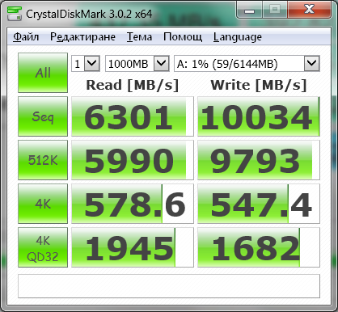The height and width of the screenshot is (312, 338).
Task: Click the empty comment field at bottom
Action: [x=169, y=286]
